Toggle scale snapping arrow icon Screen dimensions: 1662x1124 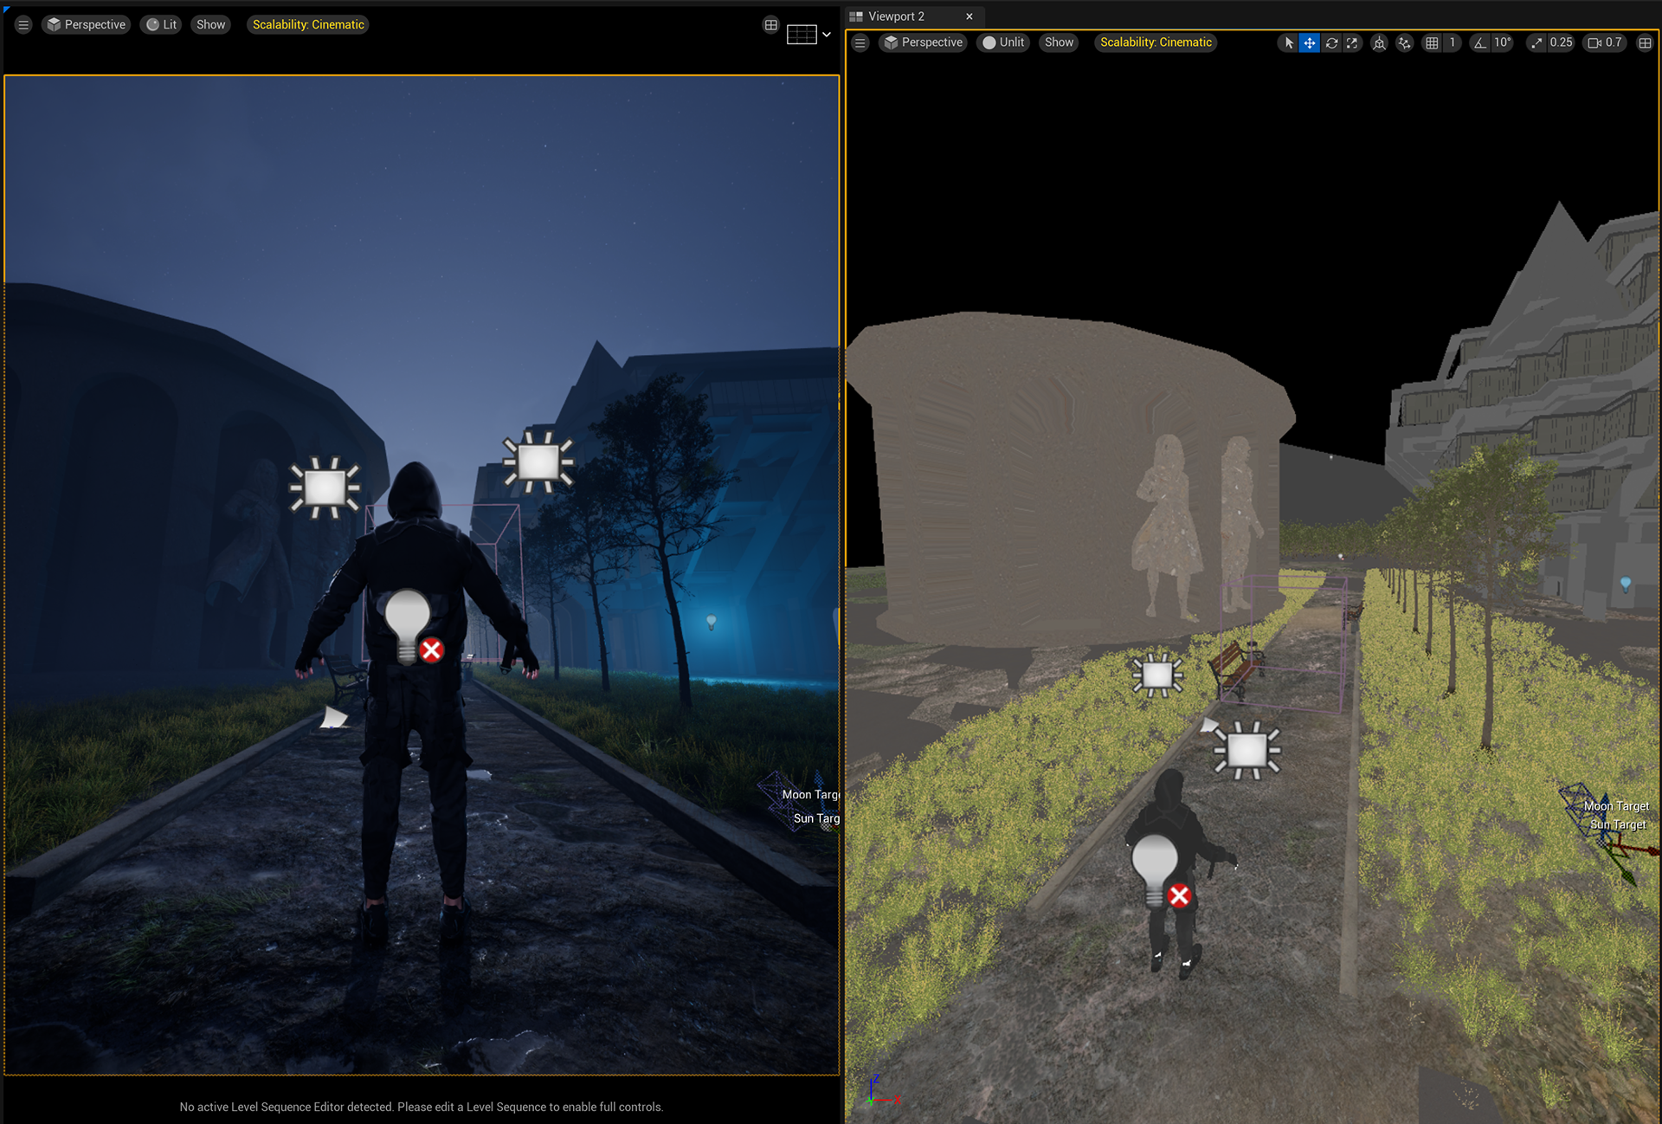[1536, 42]
